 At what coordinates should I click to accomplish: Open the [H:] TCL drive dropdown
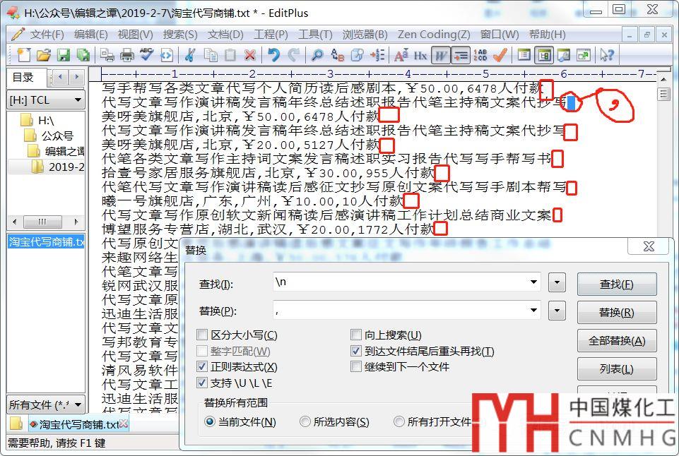pos(78,100)
